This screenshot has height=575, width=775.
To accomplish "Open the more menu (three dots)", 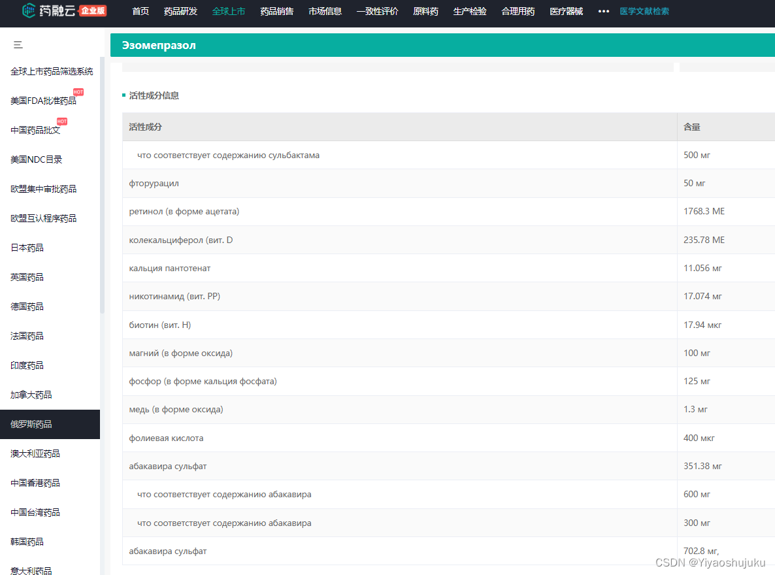I will pos(604,11).
